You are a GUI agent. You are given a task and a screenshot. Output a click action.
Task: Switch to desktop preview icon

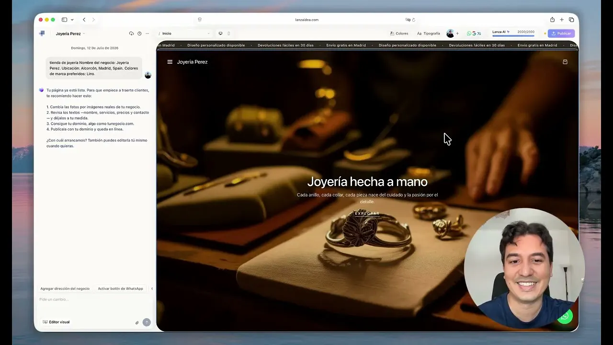point(221,34)
